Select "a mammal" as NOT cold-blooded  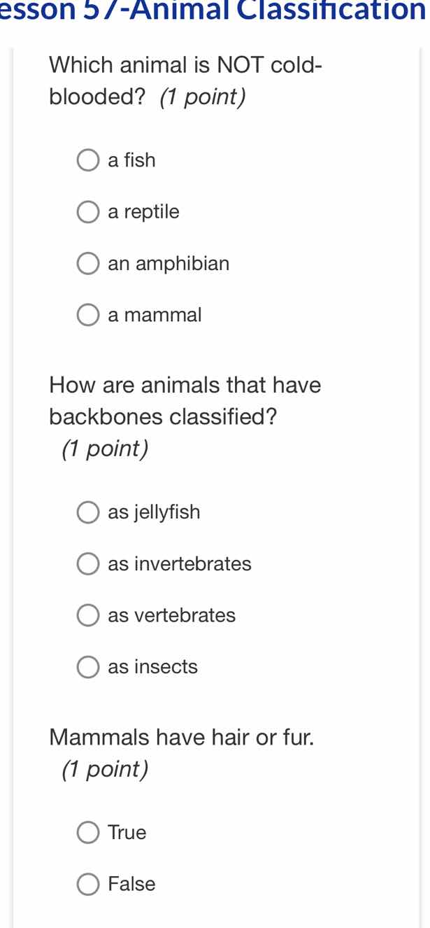[x=87, y=315]
